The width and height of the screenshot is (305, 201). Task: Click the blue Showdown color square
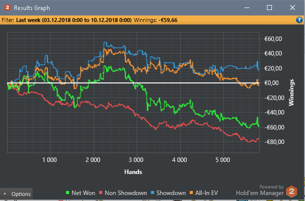coord(152,192)
